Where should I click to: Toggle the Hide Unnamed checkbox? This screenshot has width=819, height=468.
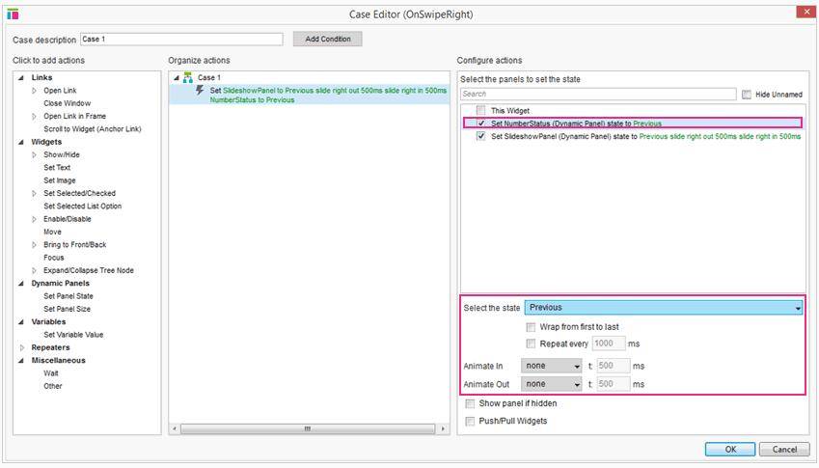pyautogui.click(x=747, y=95)
